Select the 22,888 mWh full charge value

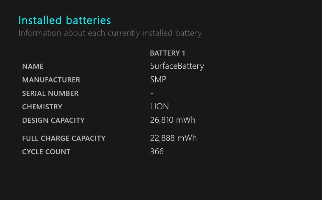(173, 138)
